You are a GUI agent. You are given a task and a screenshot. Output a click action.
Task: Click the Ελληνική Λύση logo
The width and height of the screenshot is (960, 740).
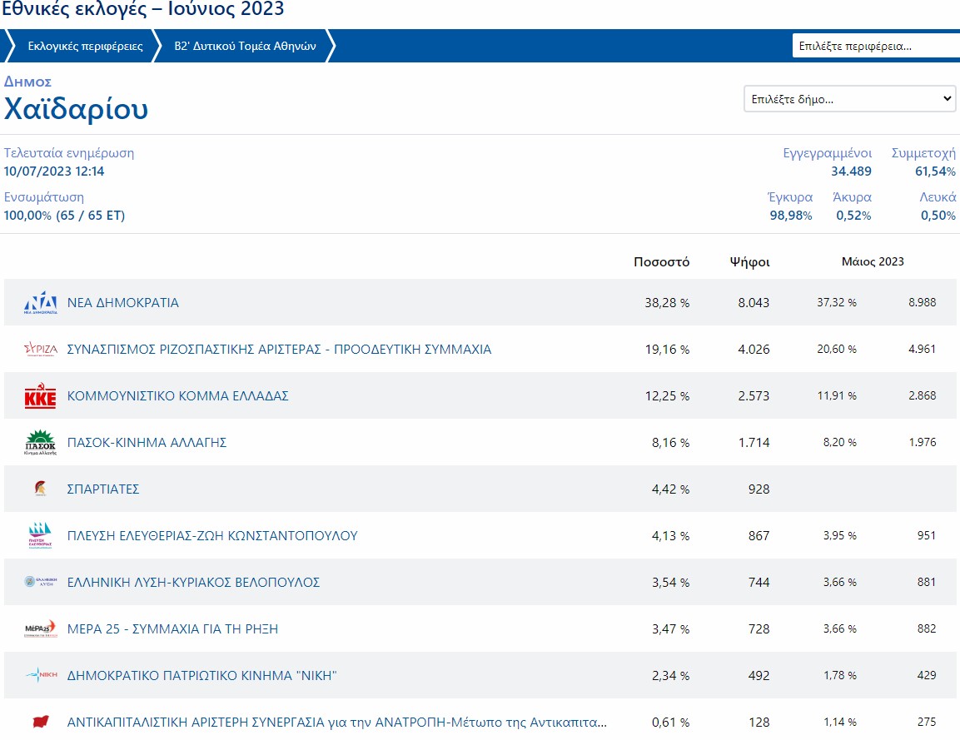pyautogui.click(x=41, y=582)
